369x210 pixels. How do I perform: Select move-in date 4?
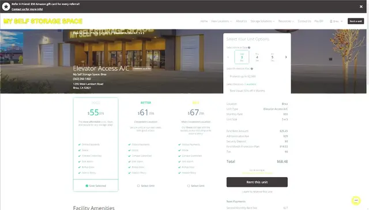[x=257, y=57]
